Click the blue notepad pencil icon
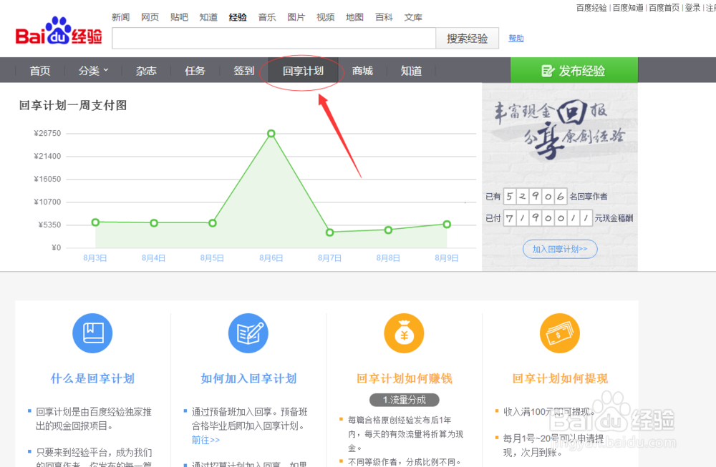The height and width of the screenshot is (467, 716). [x=248, y=333]
